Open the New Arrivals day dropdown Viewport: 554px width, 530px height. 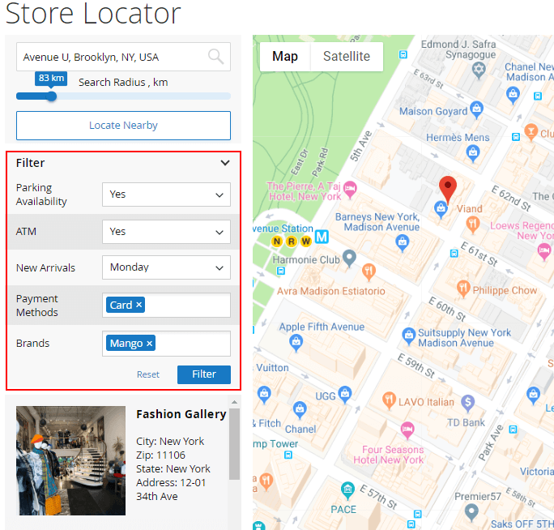coord(166,267)
